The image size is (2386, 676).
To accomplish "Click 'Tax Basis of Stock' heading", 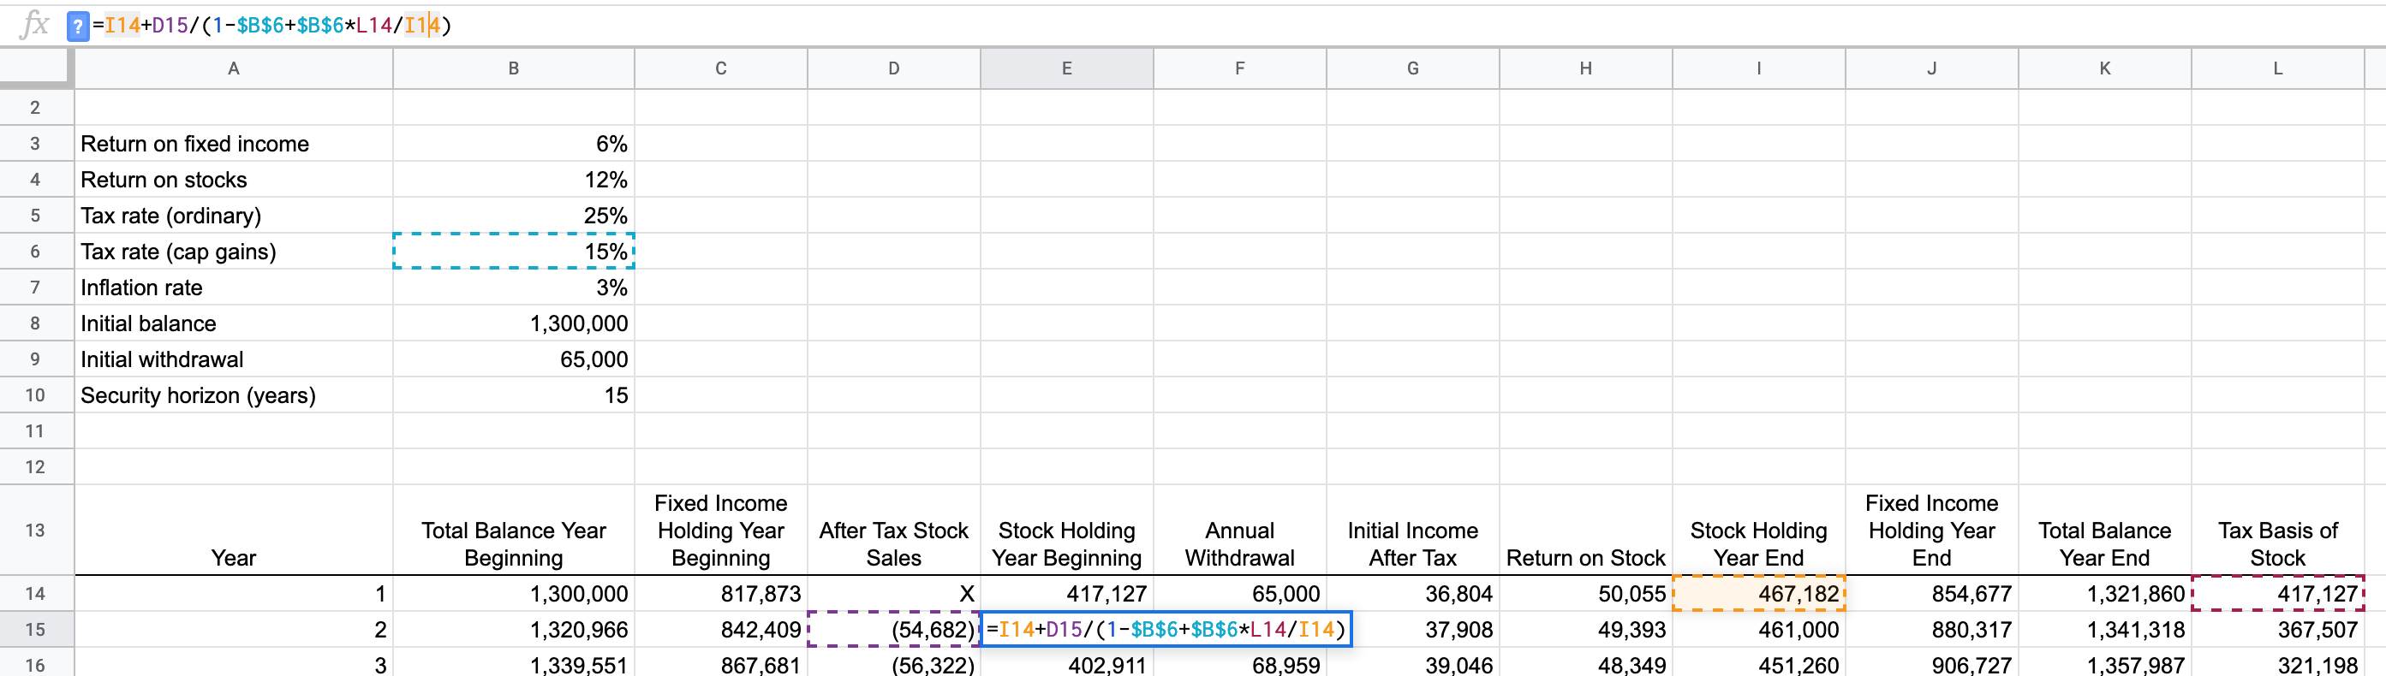I will click(x=2277, y=531).
